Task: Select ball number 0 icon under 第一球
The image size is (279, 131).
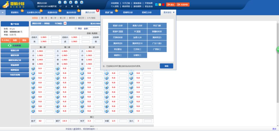Action: pyautogui.click(x=33, y=69)
